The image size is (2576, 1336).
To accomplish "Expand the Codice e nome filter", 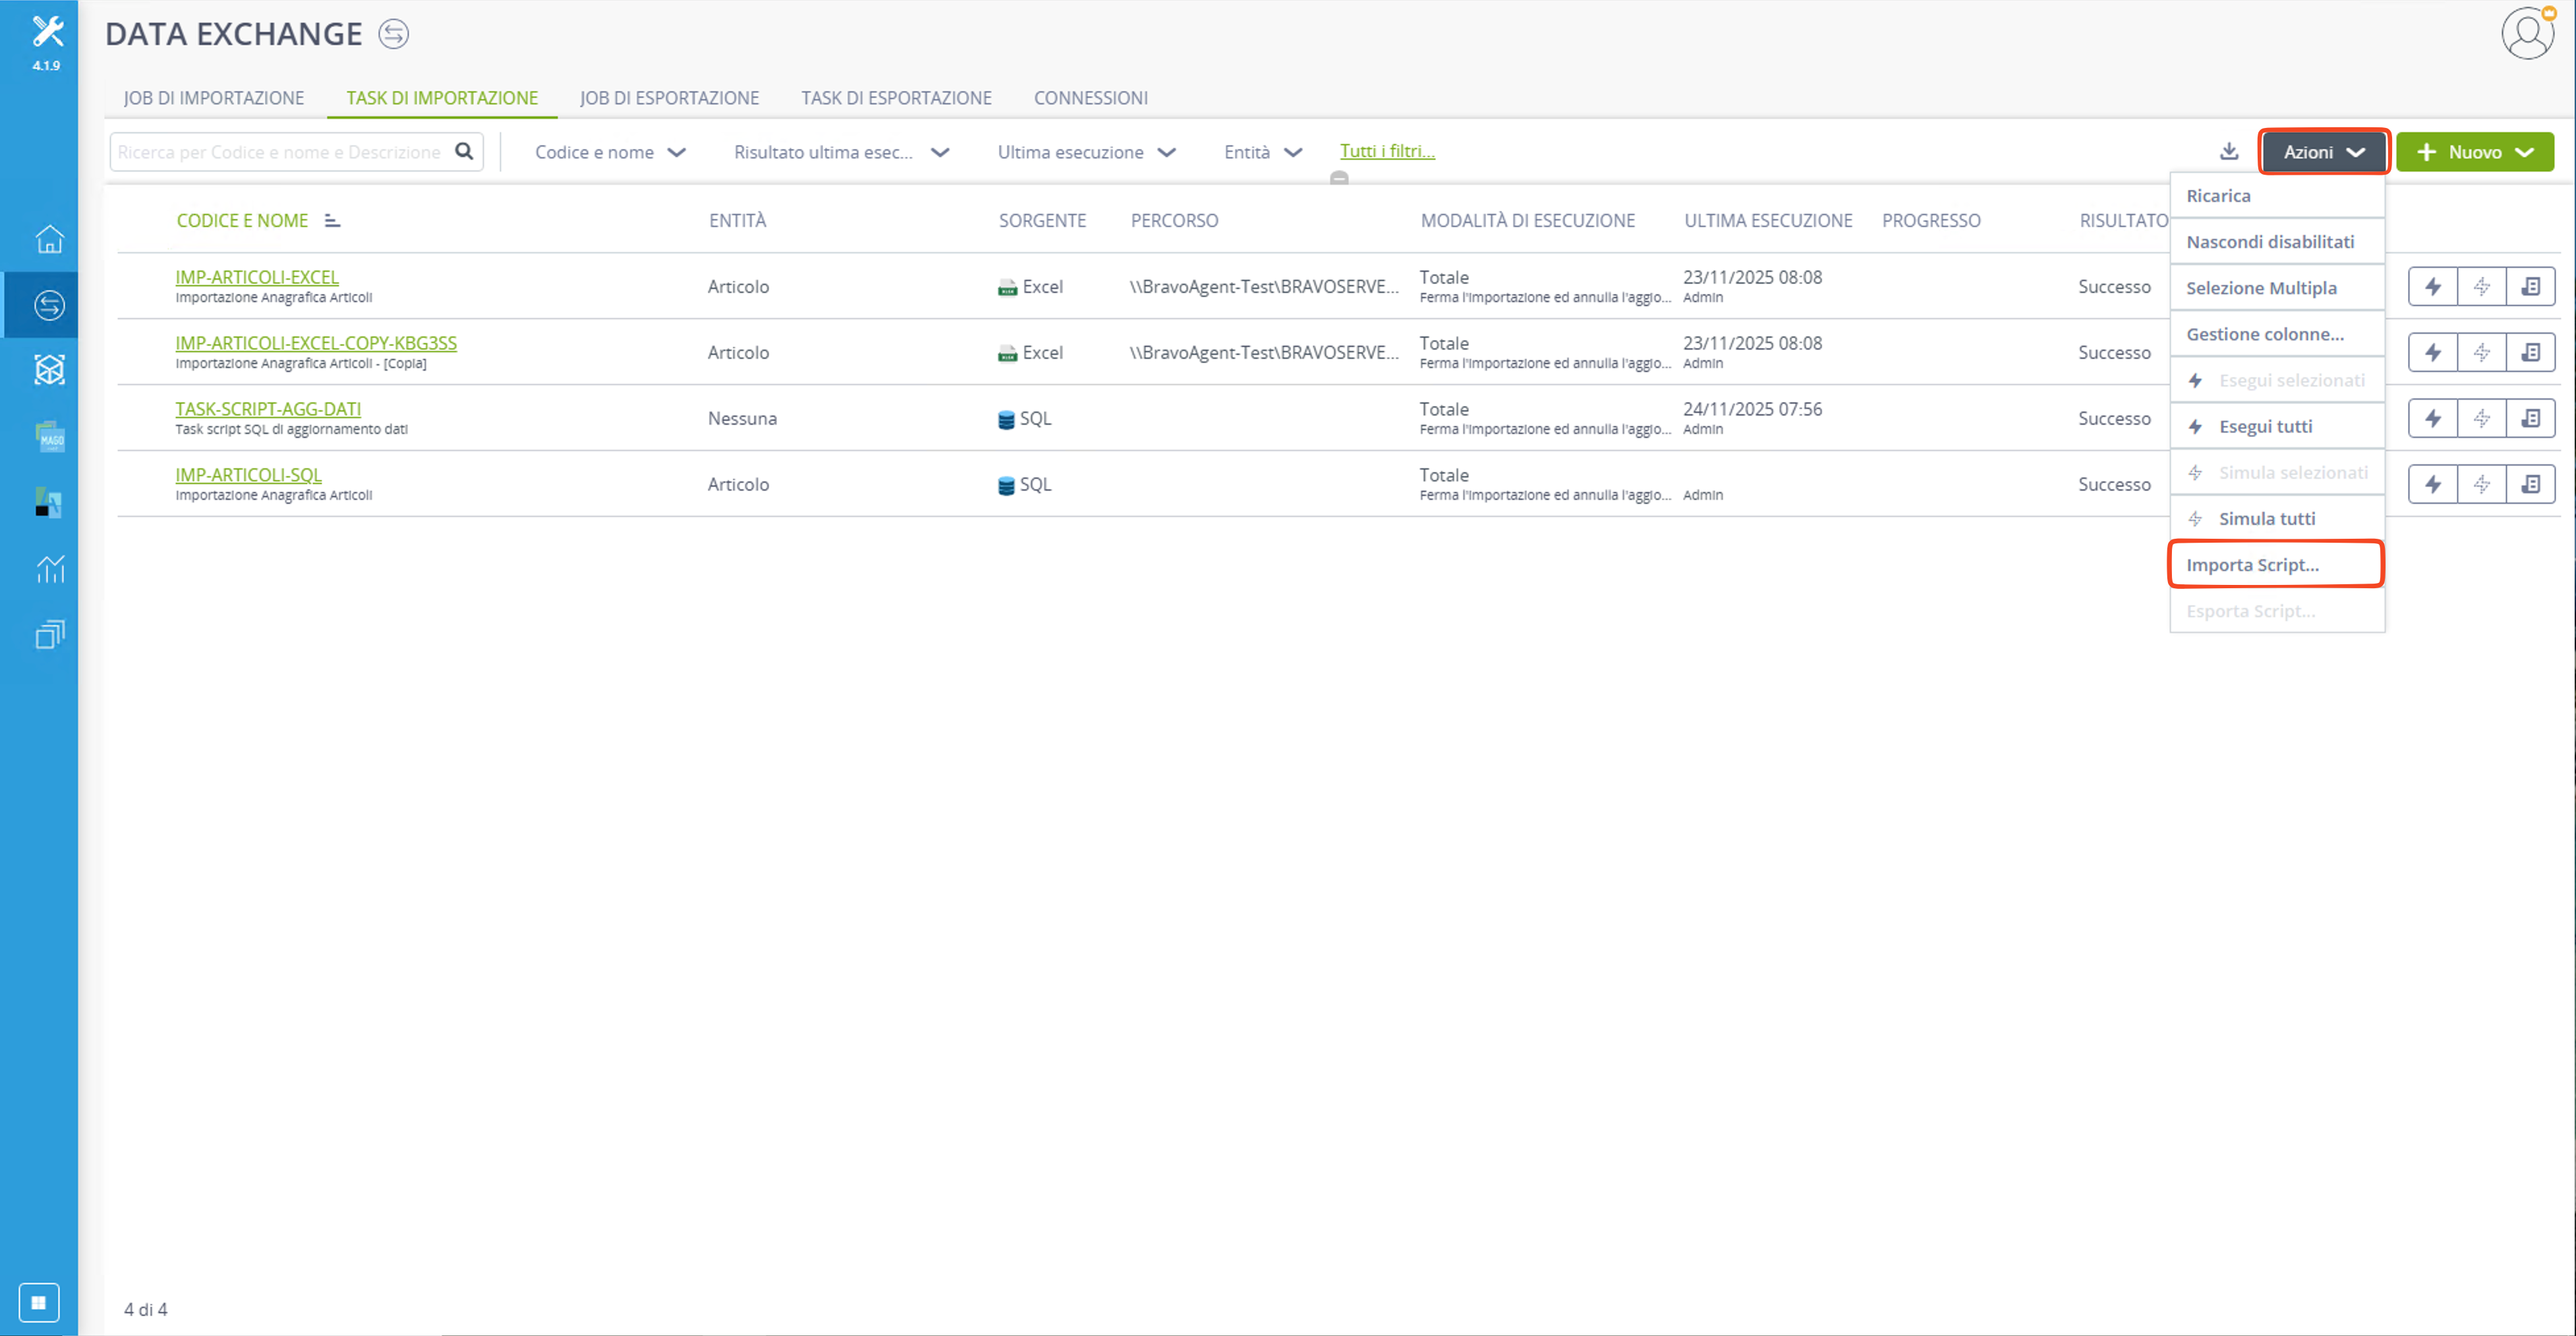I will tap(611, 152).
